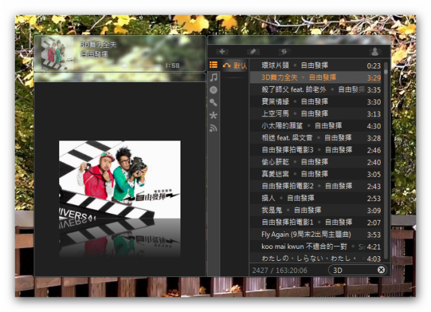The height and width of the screenshot is (312, 431).
Task: Open the add-to-playlist toolbar icon
Action: (222, 51)
